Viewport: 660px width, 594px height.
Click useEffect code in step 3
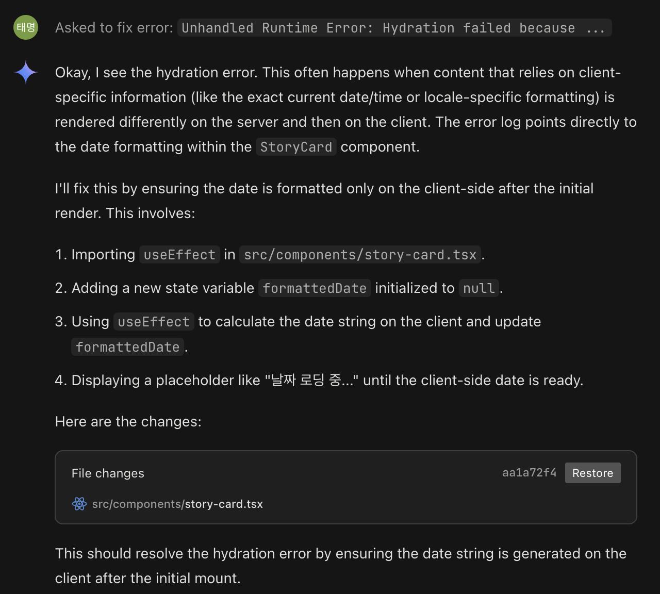click(154, 322)
